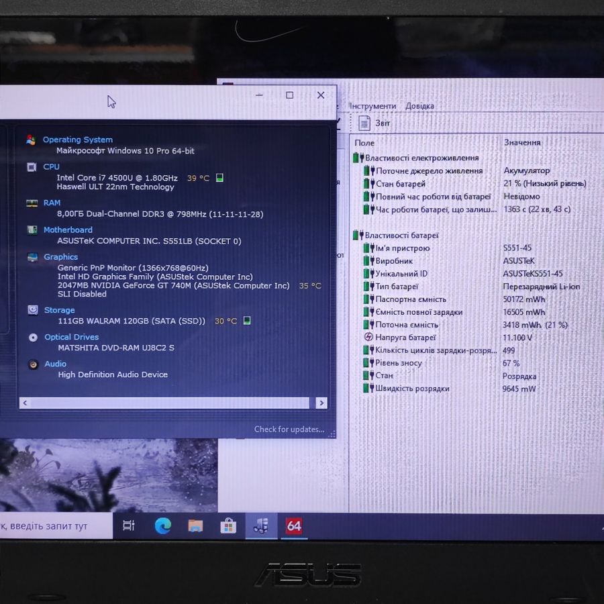Open the Optical Drives section link
604x604 pixels.
(72, 337)
